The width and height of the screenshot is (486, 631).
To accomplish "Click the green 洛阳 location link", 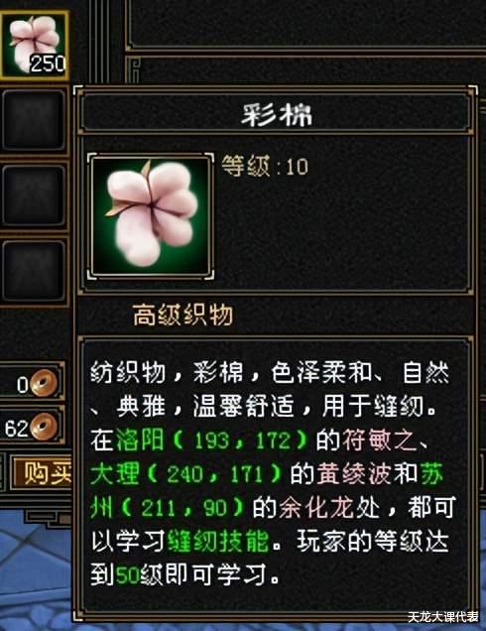I will (139, 440).
